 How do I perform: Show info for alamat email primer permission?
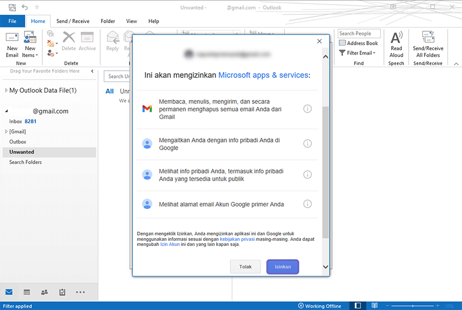pyautogui.click(x=307, y=204)
